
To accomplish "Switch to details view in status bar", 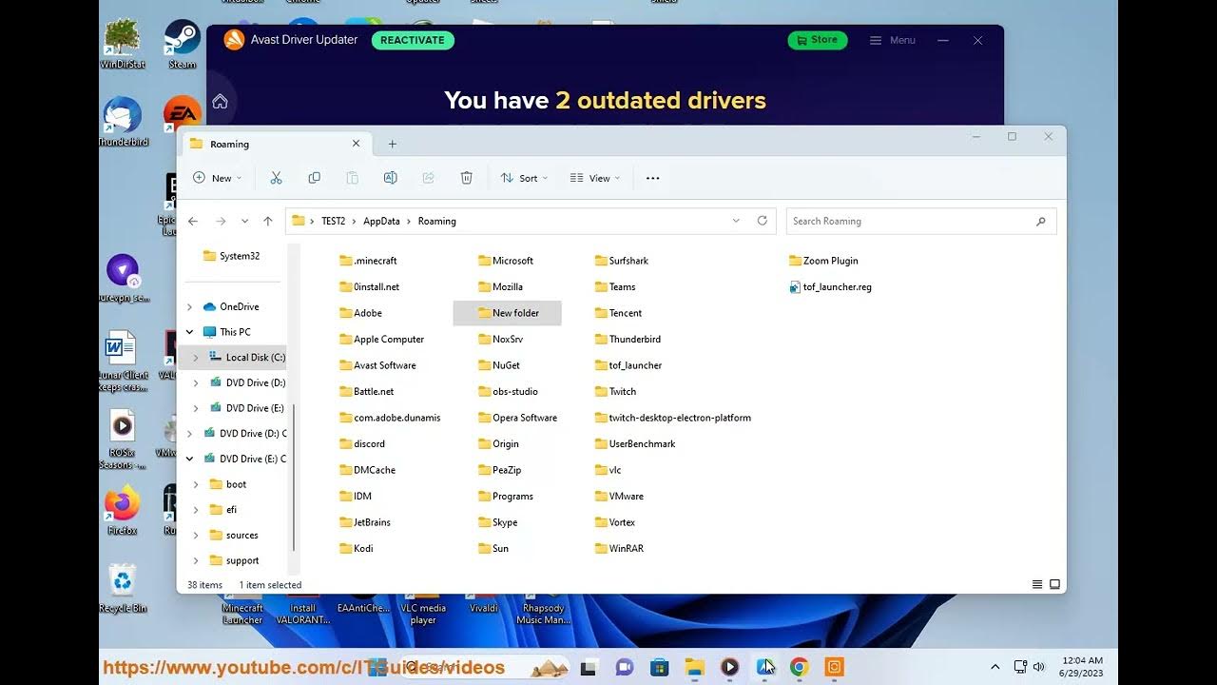I will pyautogui.click(x=1037, y=584).
